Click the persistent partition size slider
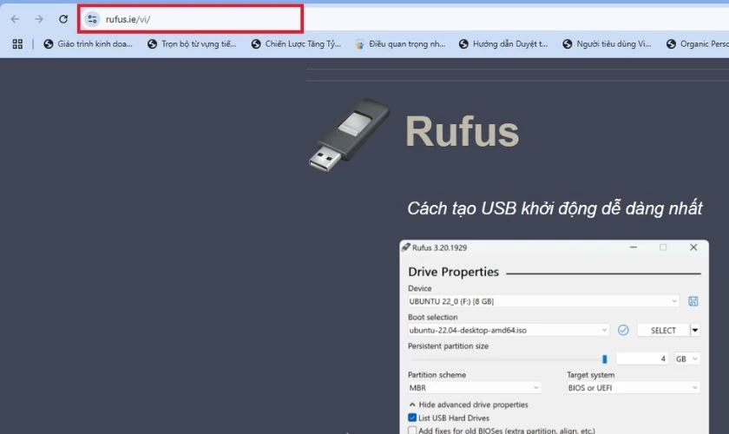This screenshot has width=729, height=434. coord(509,359)
